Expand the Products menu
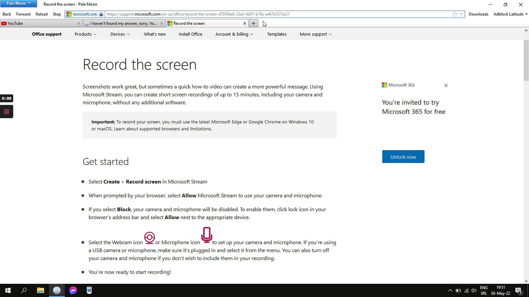The width and height of the screenshot is (529, 297). (86, 34)
